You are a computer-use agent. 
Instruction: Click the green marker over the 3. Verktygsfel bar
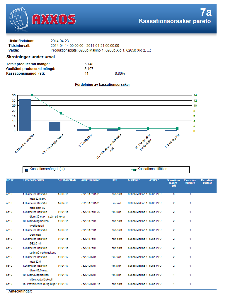[x=90, y=129]
